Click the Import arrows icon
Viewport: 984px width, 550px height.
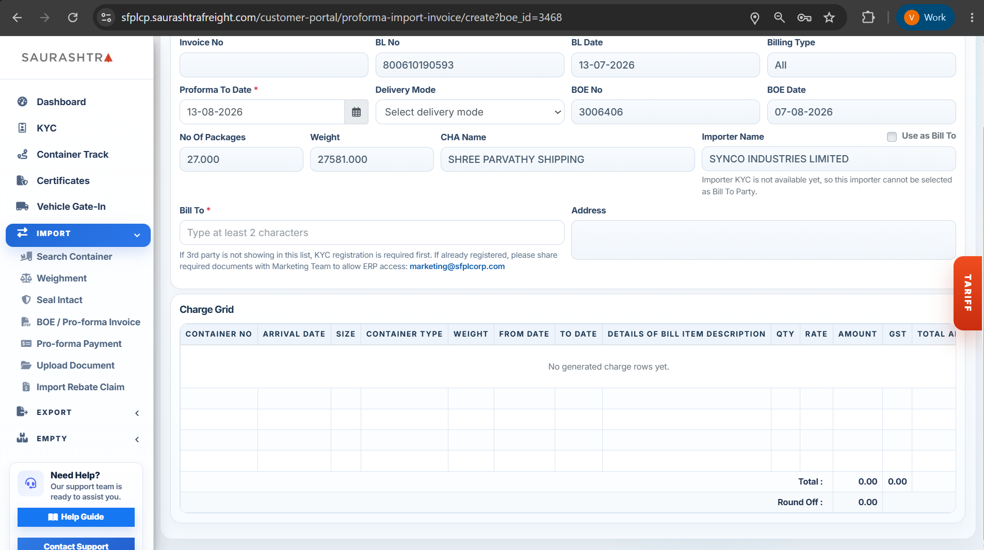click(x=22, y=233)
